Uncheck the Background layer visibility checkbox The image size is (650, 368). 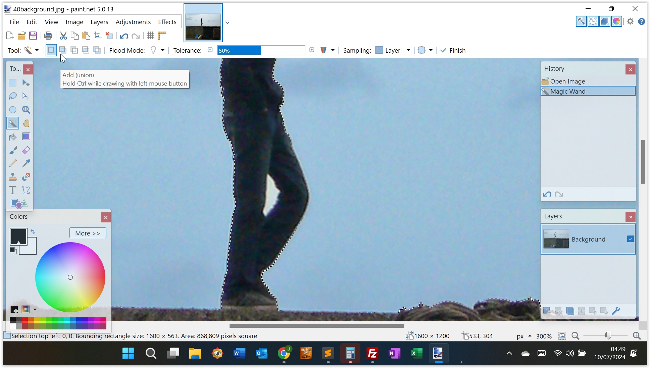630,239
